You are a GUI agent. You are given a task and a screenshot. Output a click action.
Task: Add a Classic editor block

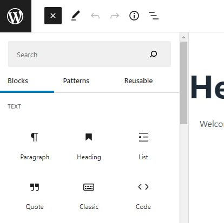click(89, 196)
